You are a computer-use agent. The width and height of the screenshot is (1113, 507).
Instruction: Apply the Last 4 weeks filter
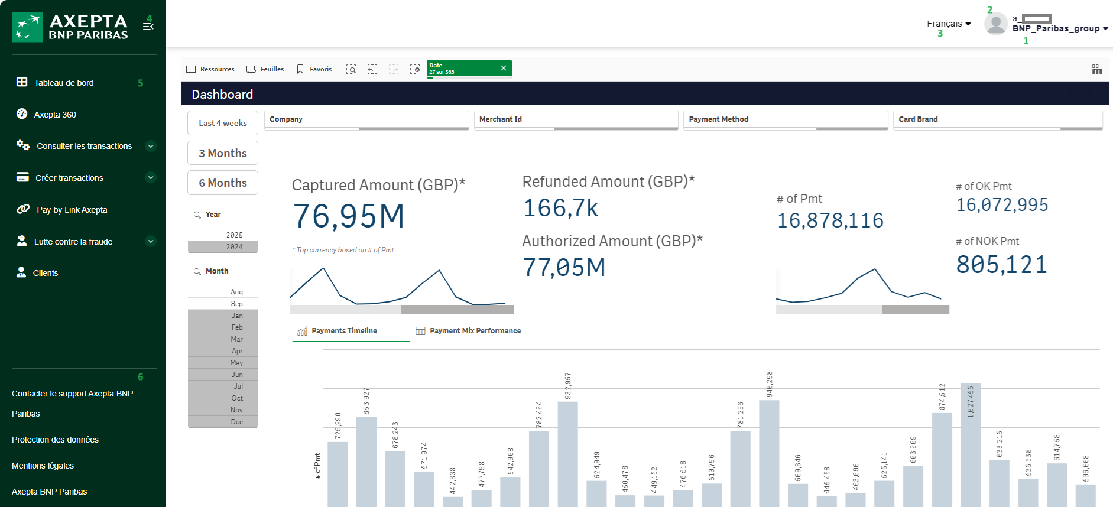223,123
